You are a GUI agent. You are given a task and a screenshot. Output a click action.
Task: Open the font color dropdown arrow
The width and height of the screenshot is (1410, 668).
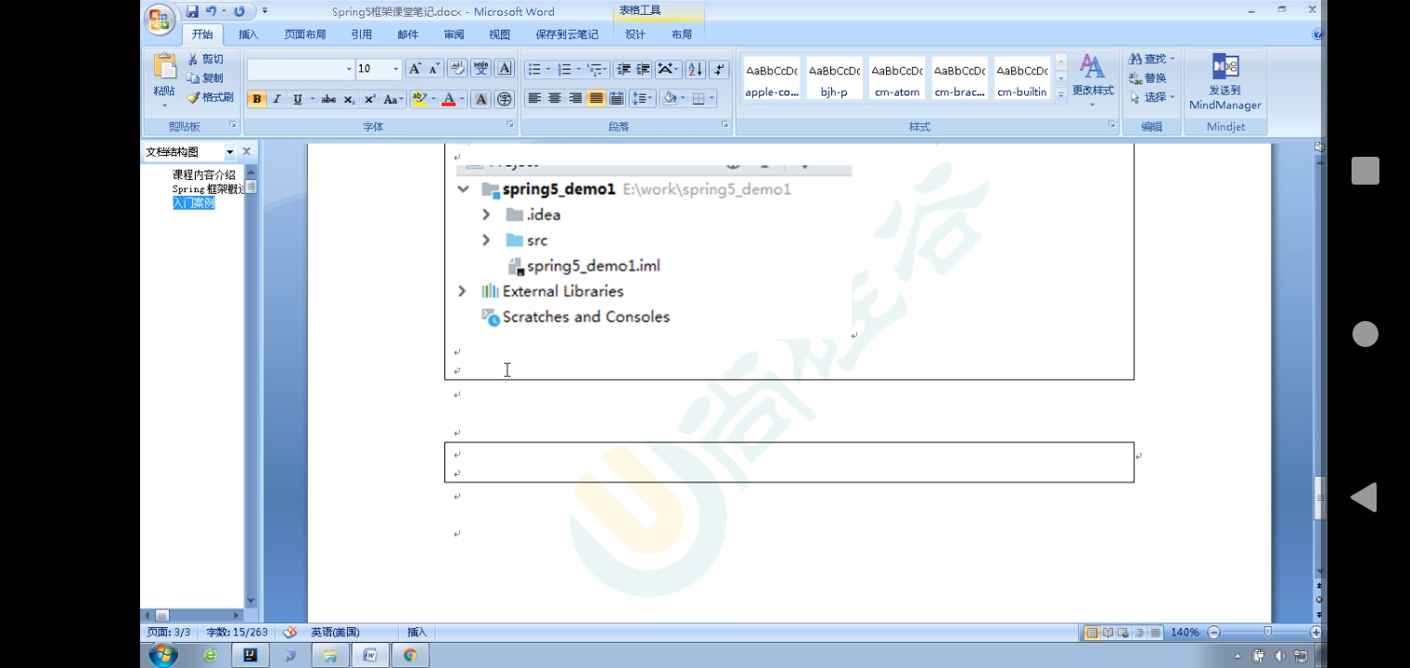[462, 99]
